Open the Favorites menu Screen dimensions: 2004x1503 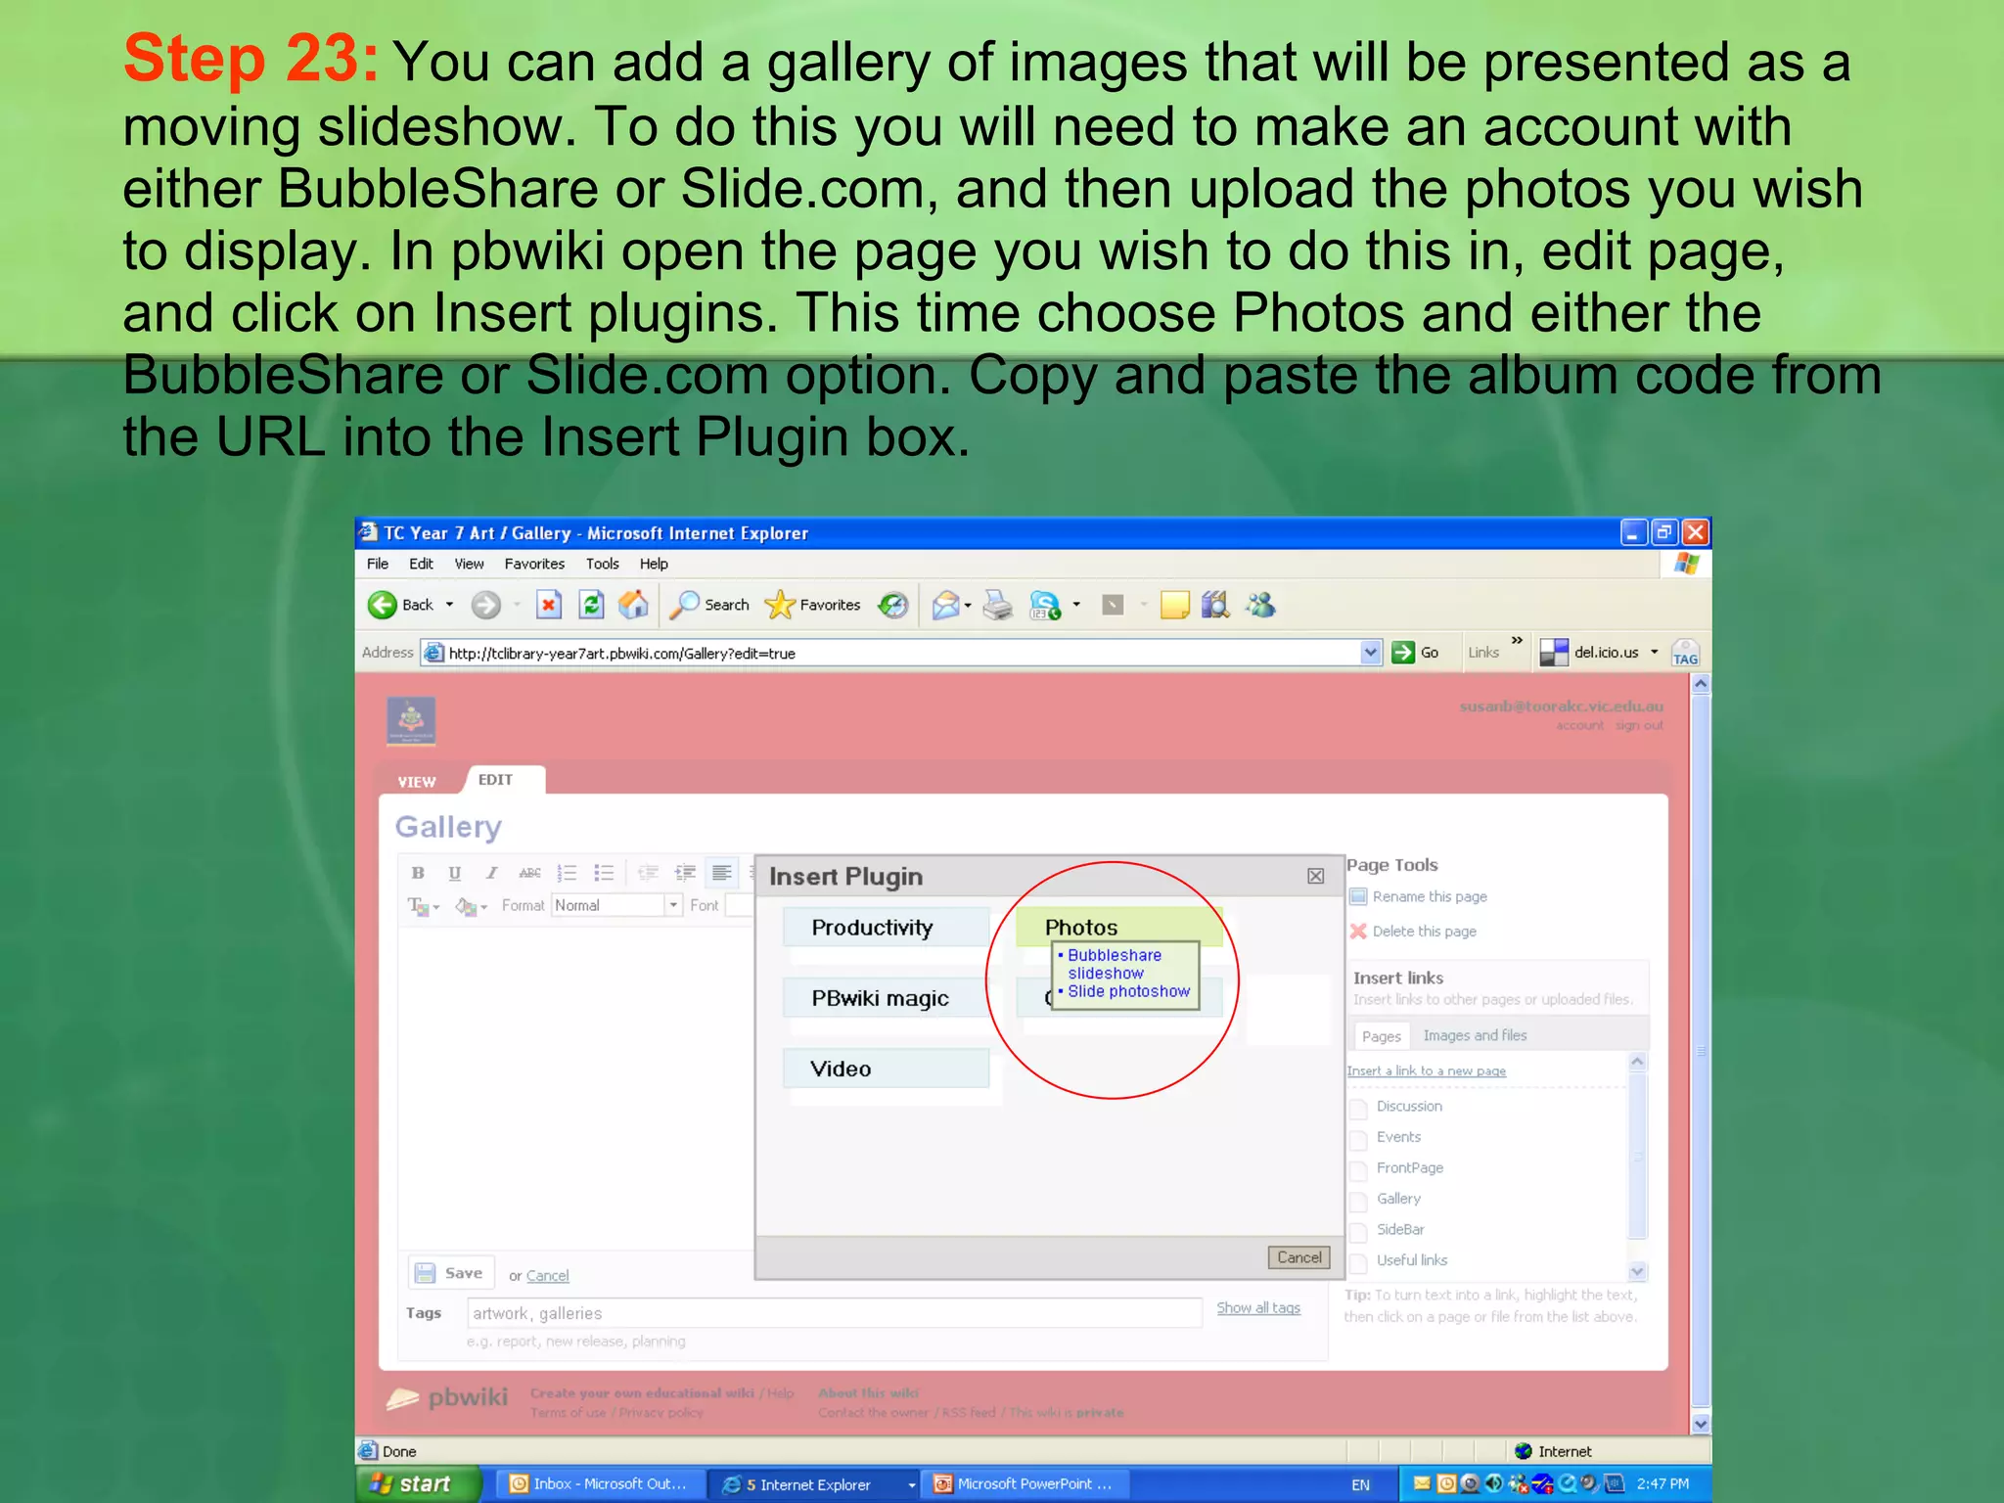534,564
